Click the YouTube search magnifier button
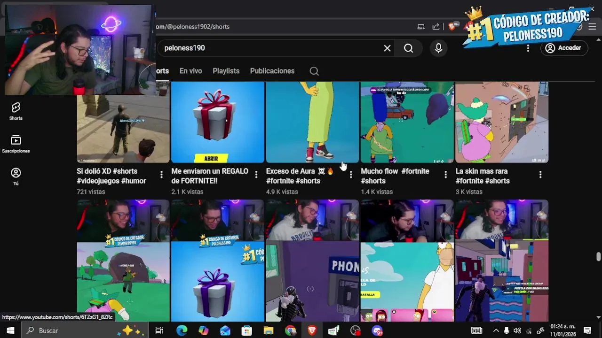Screen dimensions: 602x338 408,48
